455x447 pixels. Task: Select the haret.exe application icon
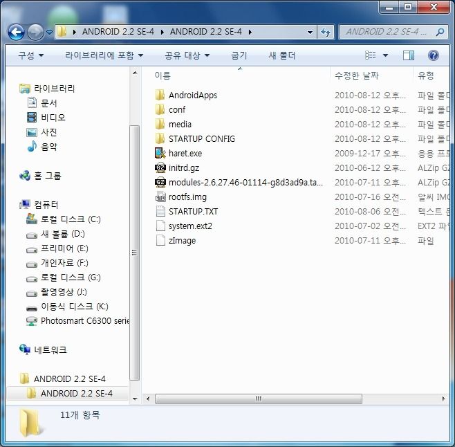(160, 153)
